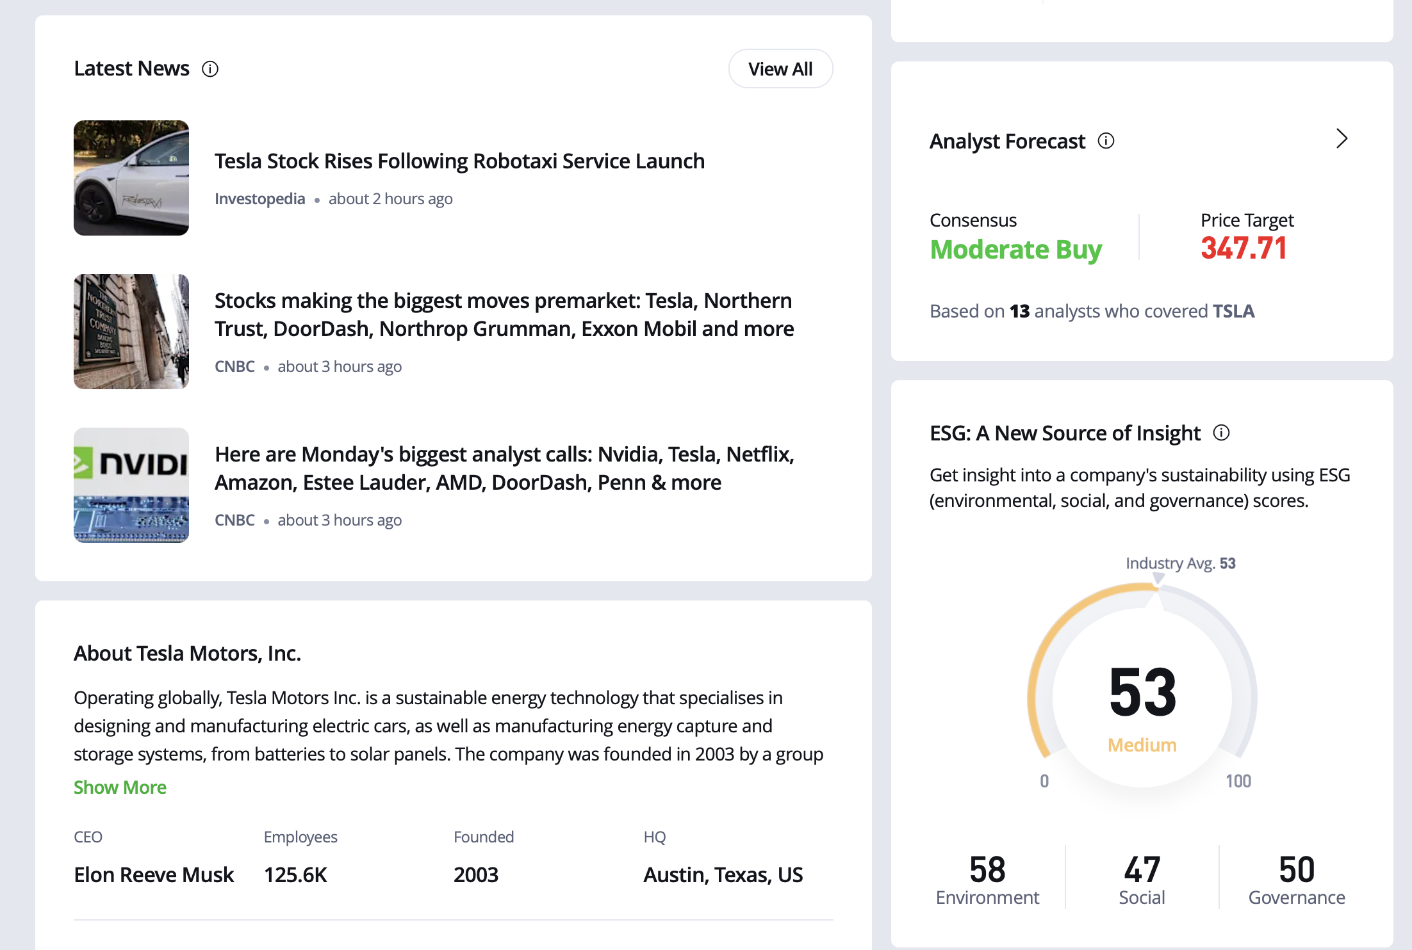The height and width of the screenshot is (950, 1412).
Task: Click the Medium ESG rating label
Action: point(1142,745)
